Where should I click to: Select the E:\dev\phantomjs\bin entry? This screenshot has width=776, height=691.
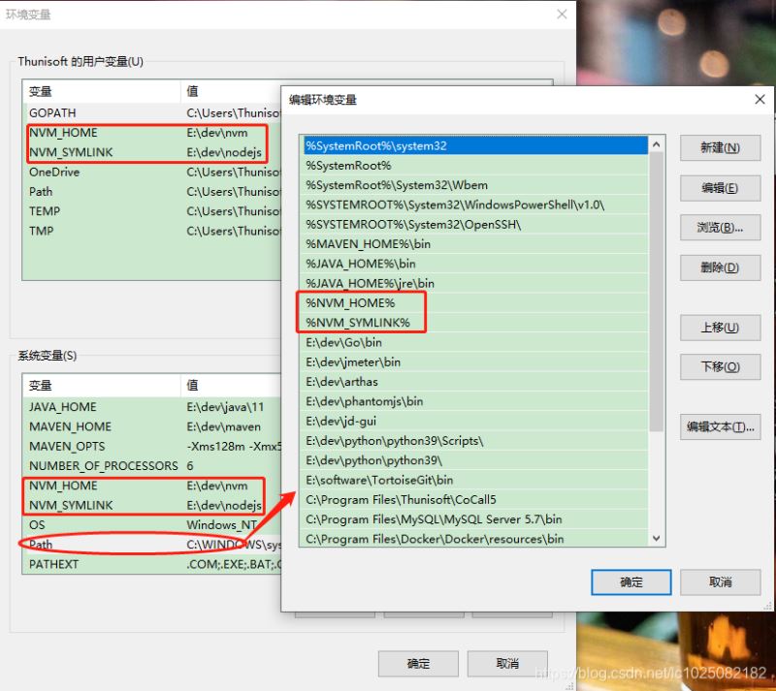point(475,401)
